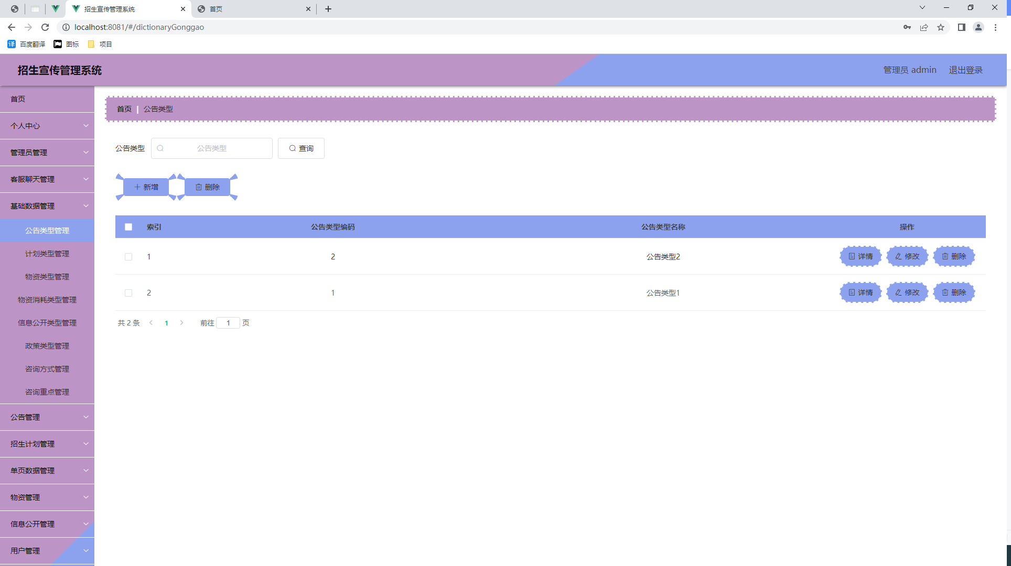Select 公告类型管理 in sidebar

tap(47, 231)
